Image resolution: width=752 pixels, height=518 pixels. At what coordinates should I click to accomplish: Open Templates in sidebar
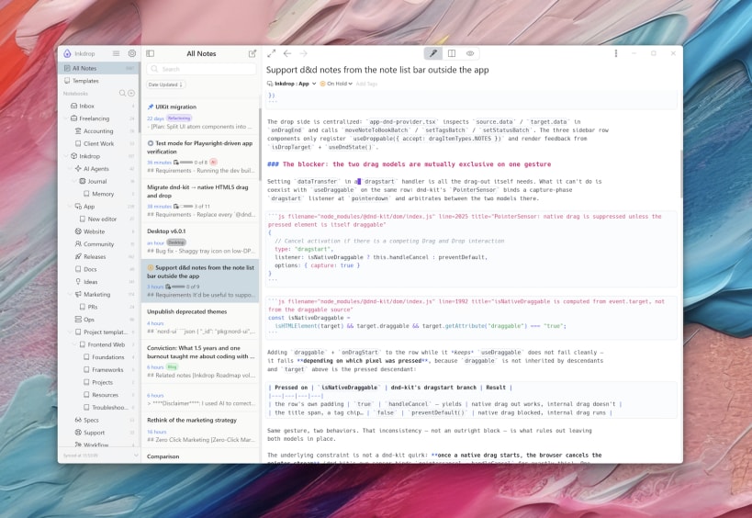coord(99,81)
